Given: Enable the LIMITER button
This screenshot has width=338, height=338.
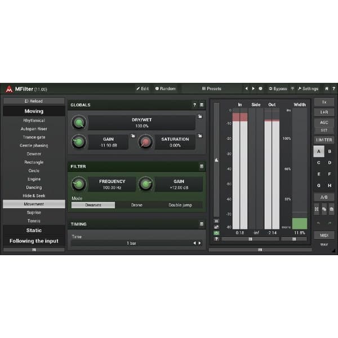Looking at the screenshot, I should pyautogui.click(x=324, y=140).
